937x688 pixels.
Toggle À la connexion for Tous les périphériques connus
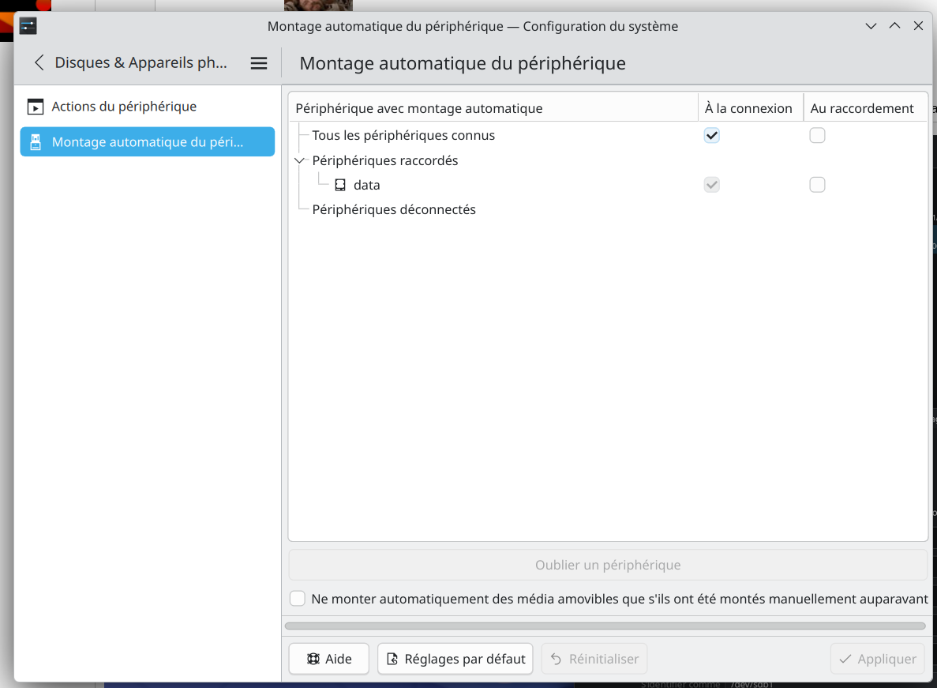712,136
